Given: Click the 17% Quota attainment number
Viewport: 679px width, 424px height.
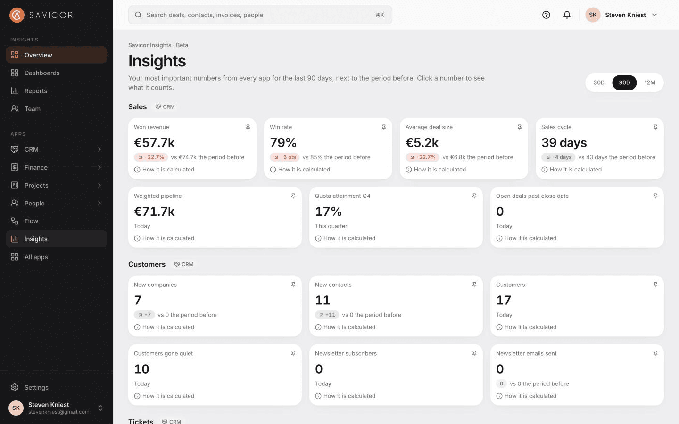Looking at the screenshot, I should 328,212.
